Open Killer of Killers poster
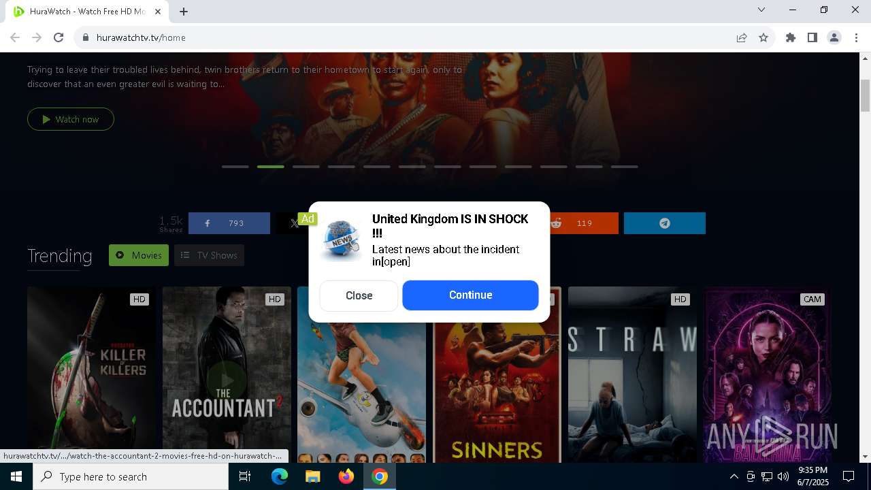This screenshot has width=871, height=490. [91, 374]
